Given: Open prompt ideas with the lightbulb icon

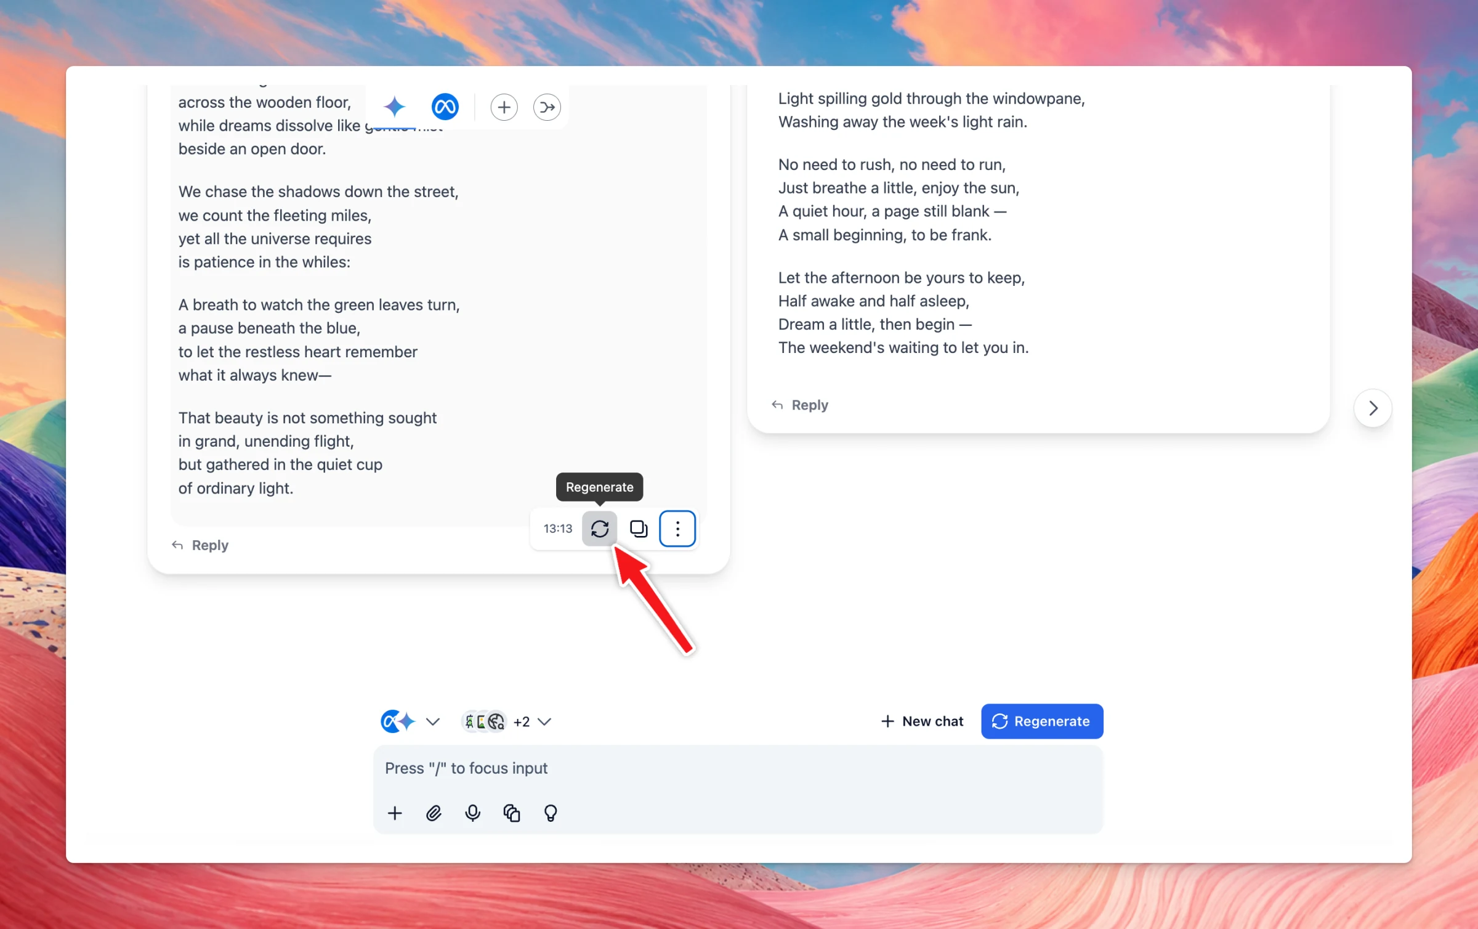Looking at the screenshot, I should pyautogui.click(x=551, y=813).
